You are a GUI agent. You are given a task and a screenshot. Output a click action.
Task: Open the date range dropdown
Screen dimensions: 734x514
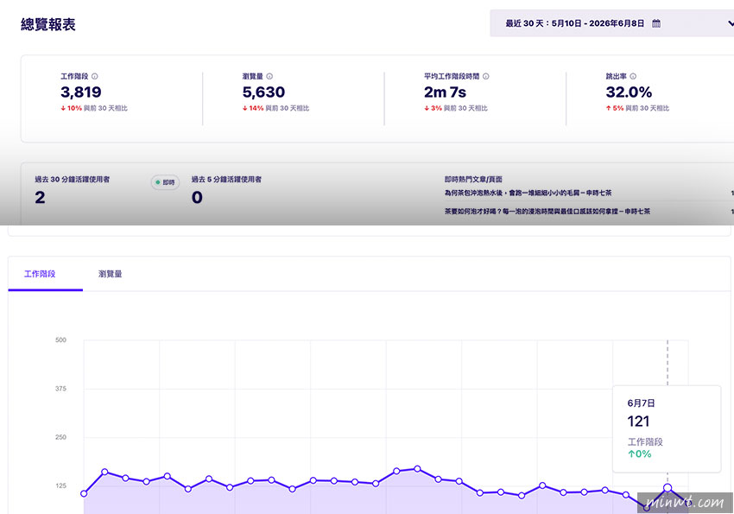(x=612, y=23)
